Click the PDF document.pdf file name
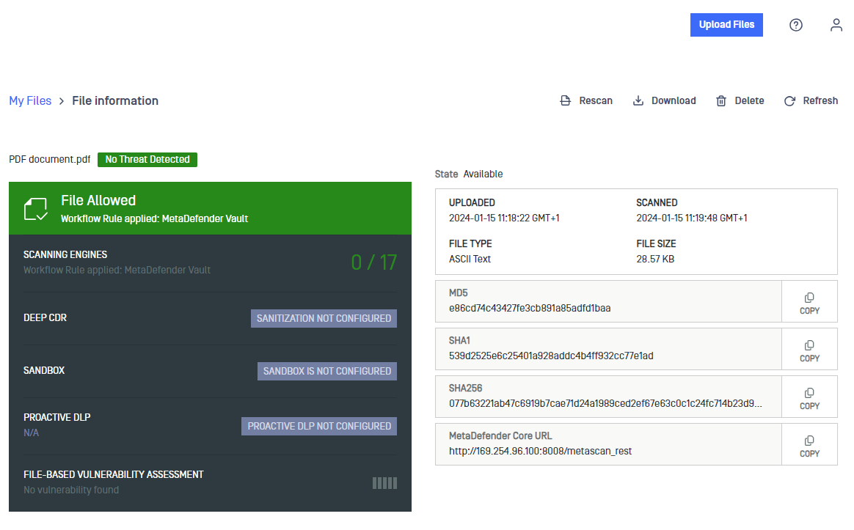The height and width of the screenshot is (530, 854). (50, 159)
